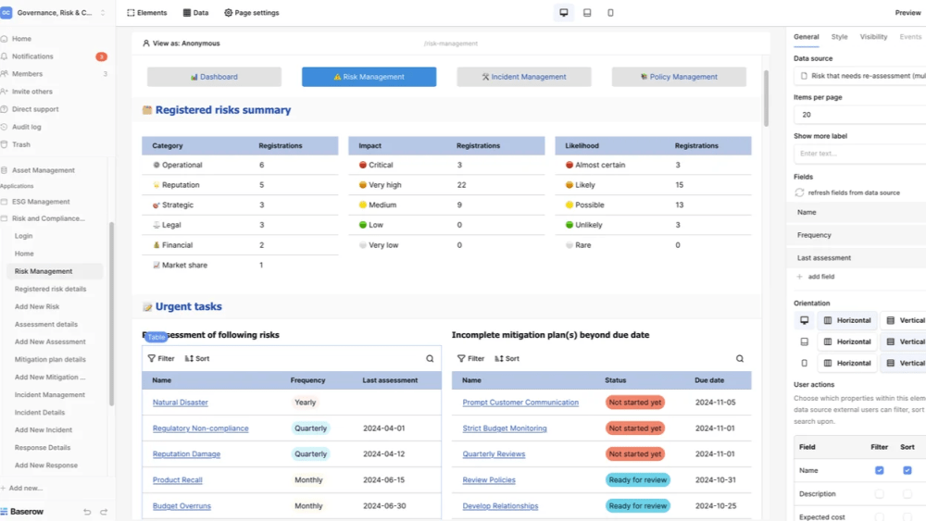Screen dimensions: 926x521
Task: Switch to tablet device view icon
Action: click(587, 12)
